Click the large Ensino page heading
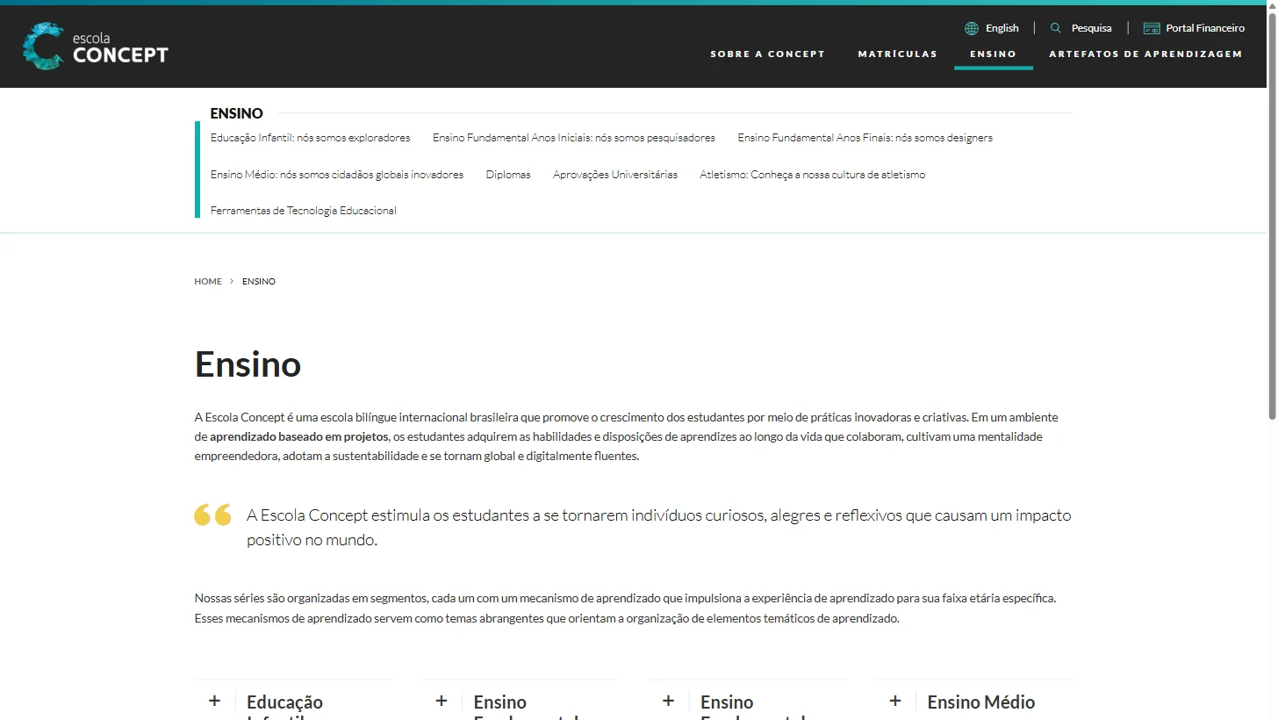Viewport: 1278px width, 720px height. click(248, 364)
